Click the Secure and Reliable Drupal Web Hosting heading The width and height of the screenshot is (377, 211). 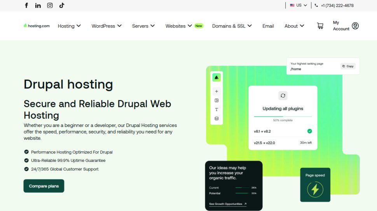[x=98, y=110]
